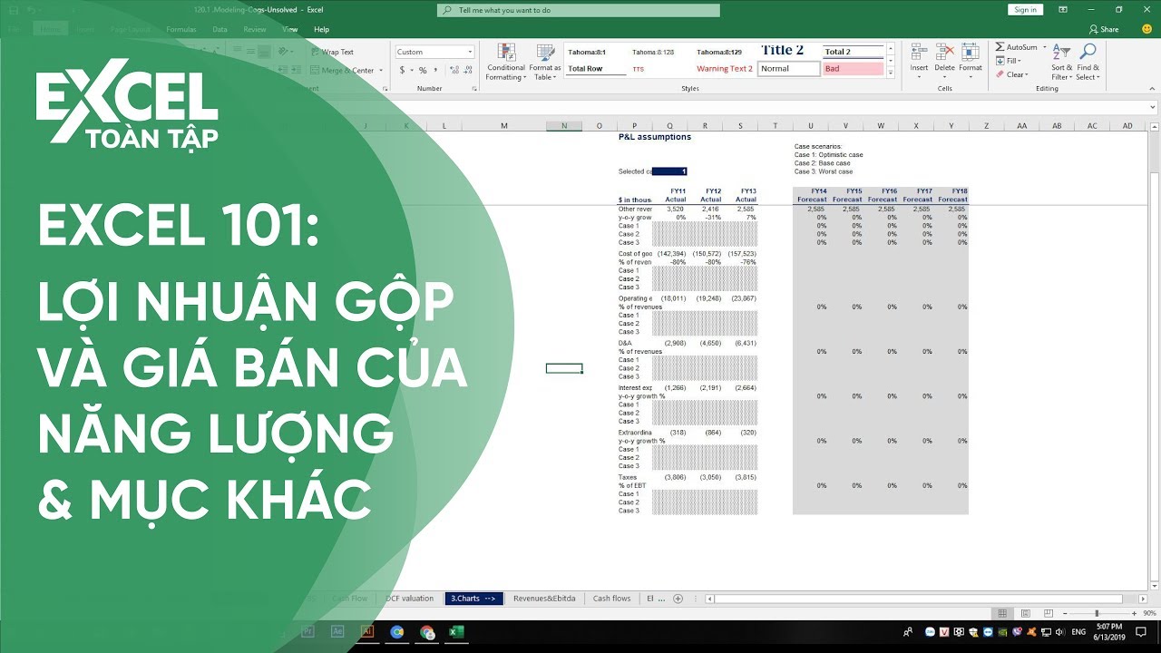Image resolution: width=1161 pixels, height=653 pixels.
Task: Click Tell me what you want to do
Action: click(579, 10)
